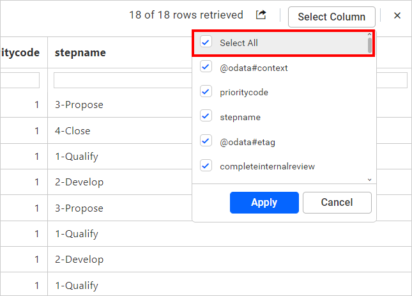The width and height of the screenshot is (412, 296).
Task: Toggle the completeinternalreview checkbox
Action: tap(206, 166)
